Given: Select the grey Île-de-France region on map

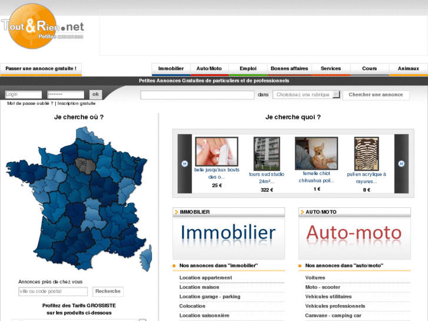Looking at the screenshot, I should tap(85, 166).
